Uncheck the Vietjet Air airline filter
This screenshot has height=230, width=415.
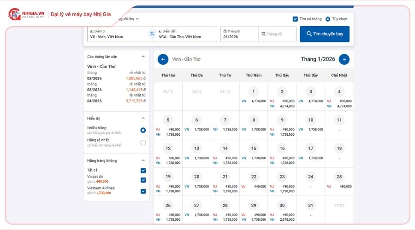coord(143,180)
